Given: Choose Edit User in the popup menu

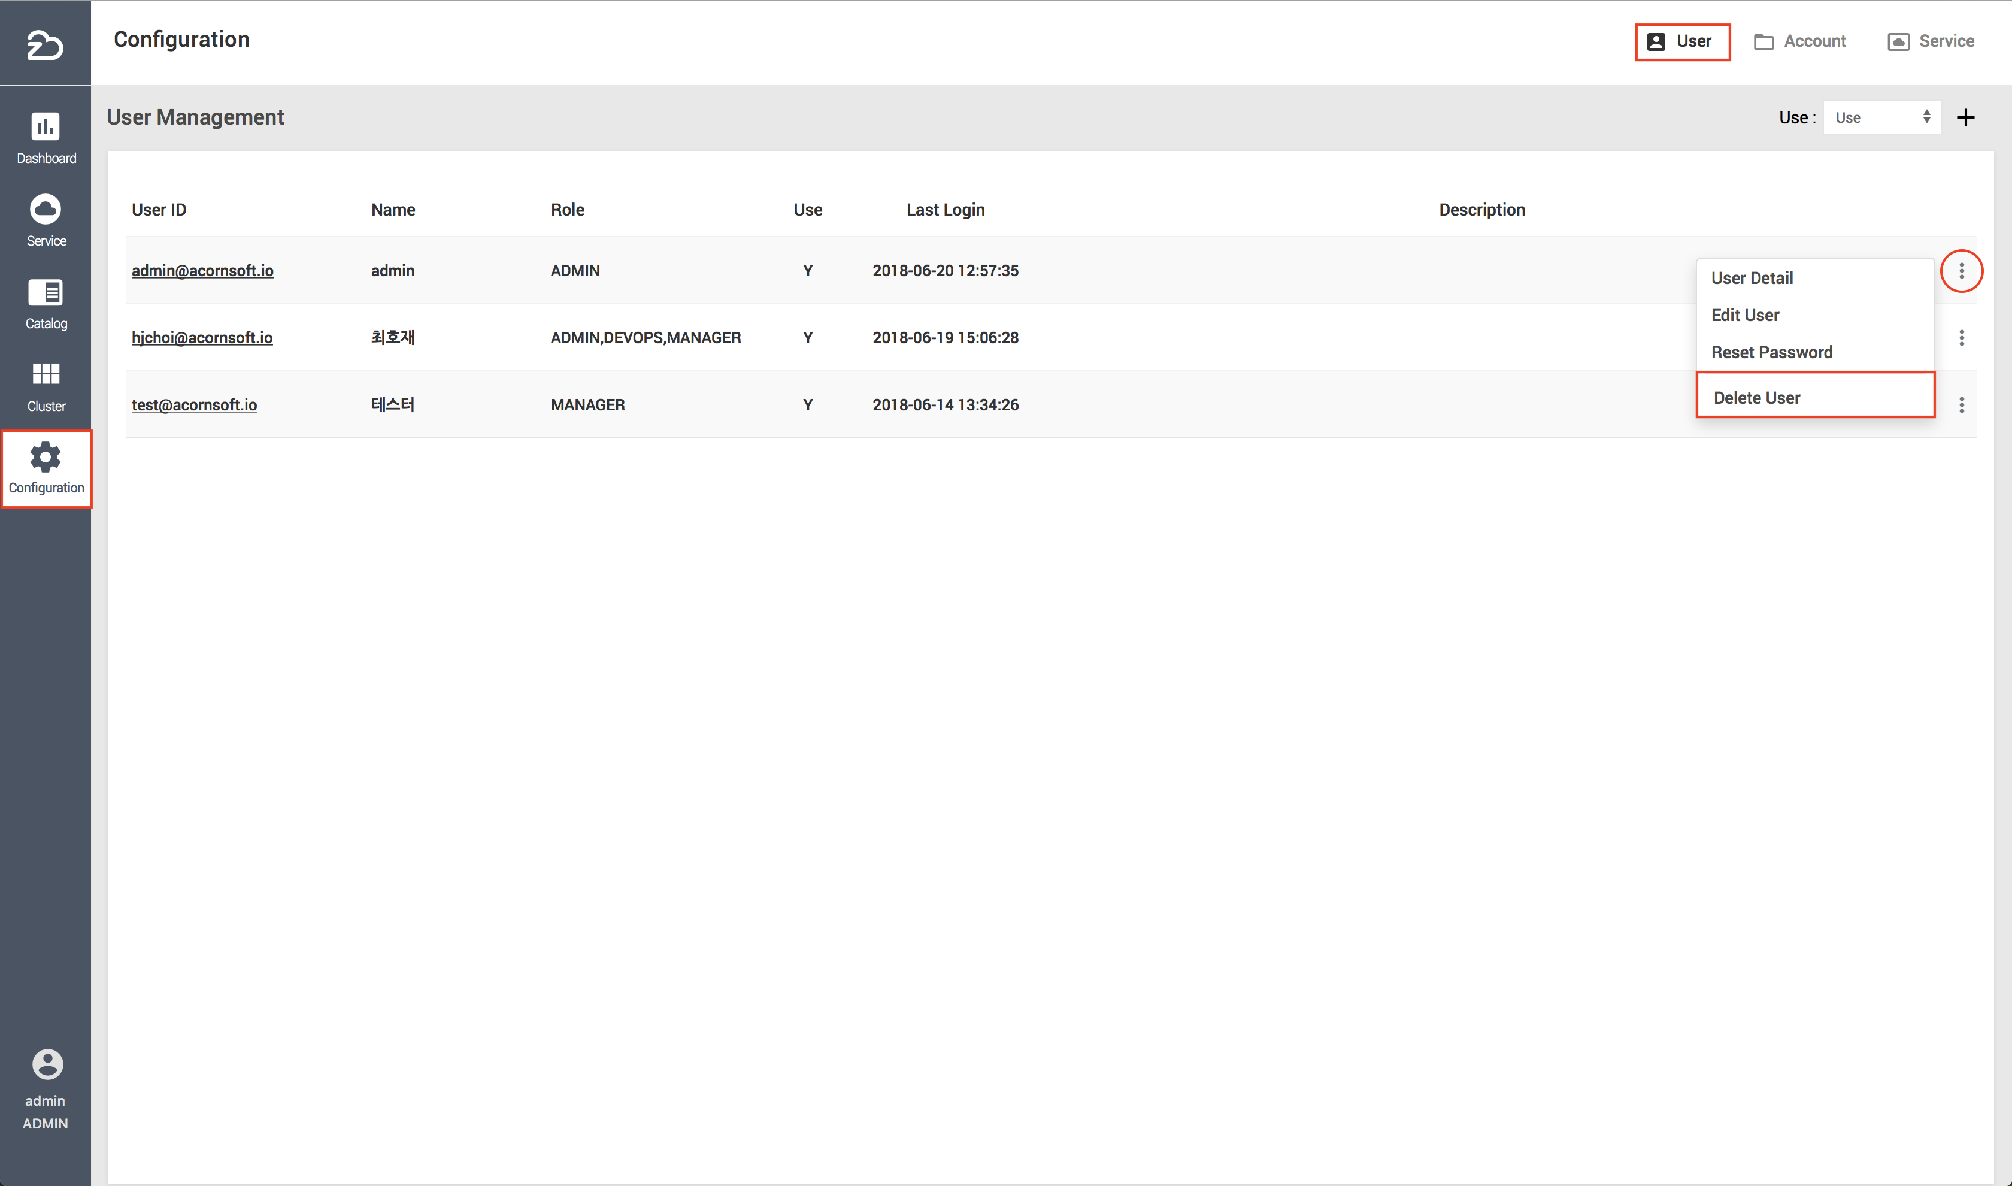Looking at the screenshot, I should coord(1744,315).
